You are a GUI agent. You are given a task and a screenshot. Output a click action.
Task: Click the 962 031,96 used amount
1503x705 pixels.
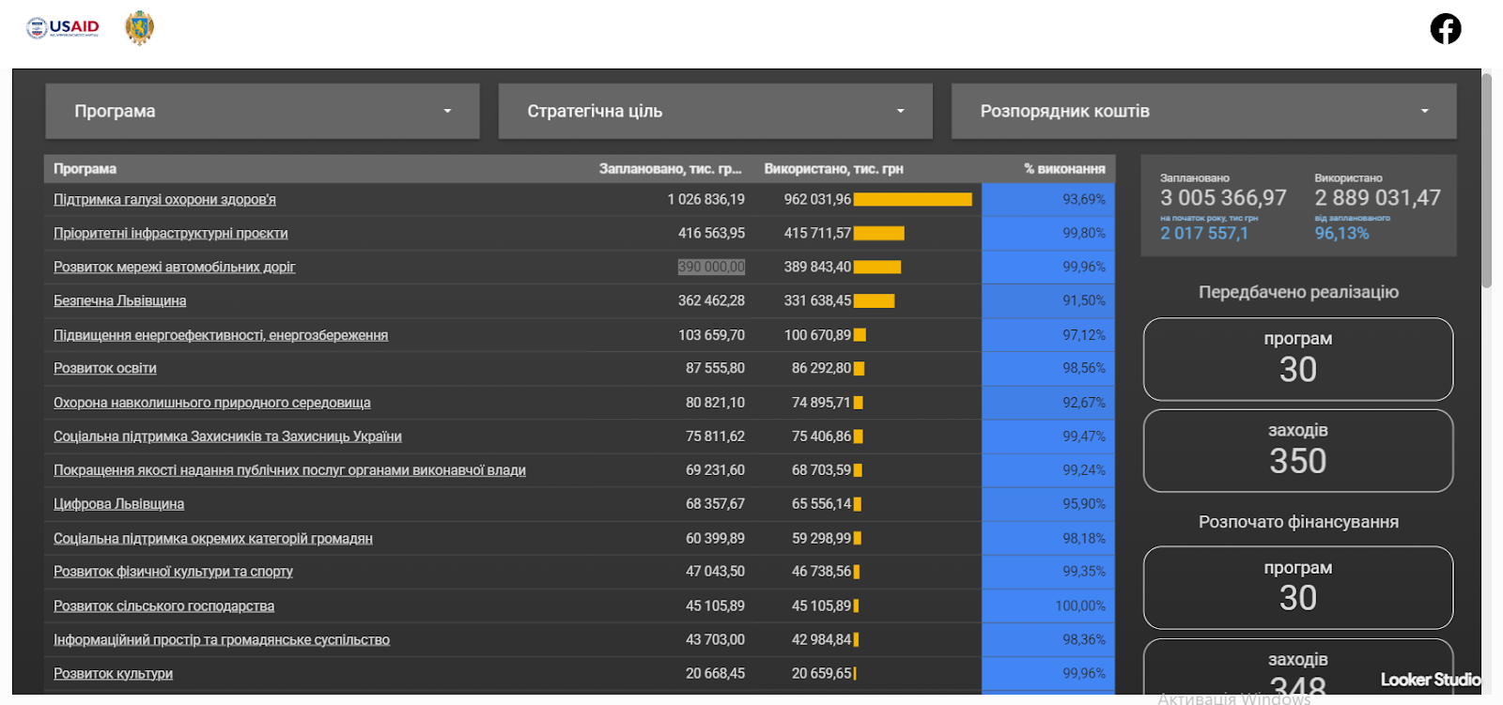[817, 199]
